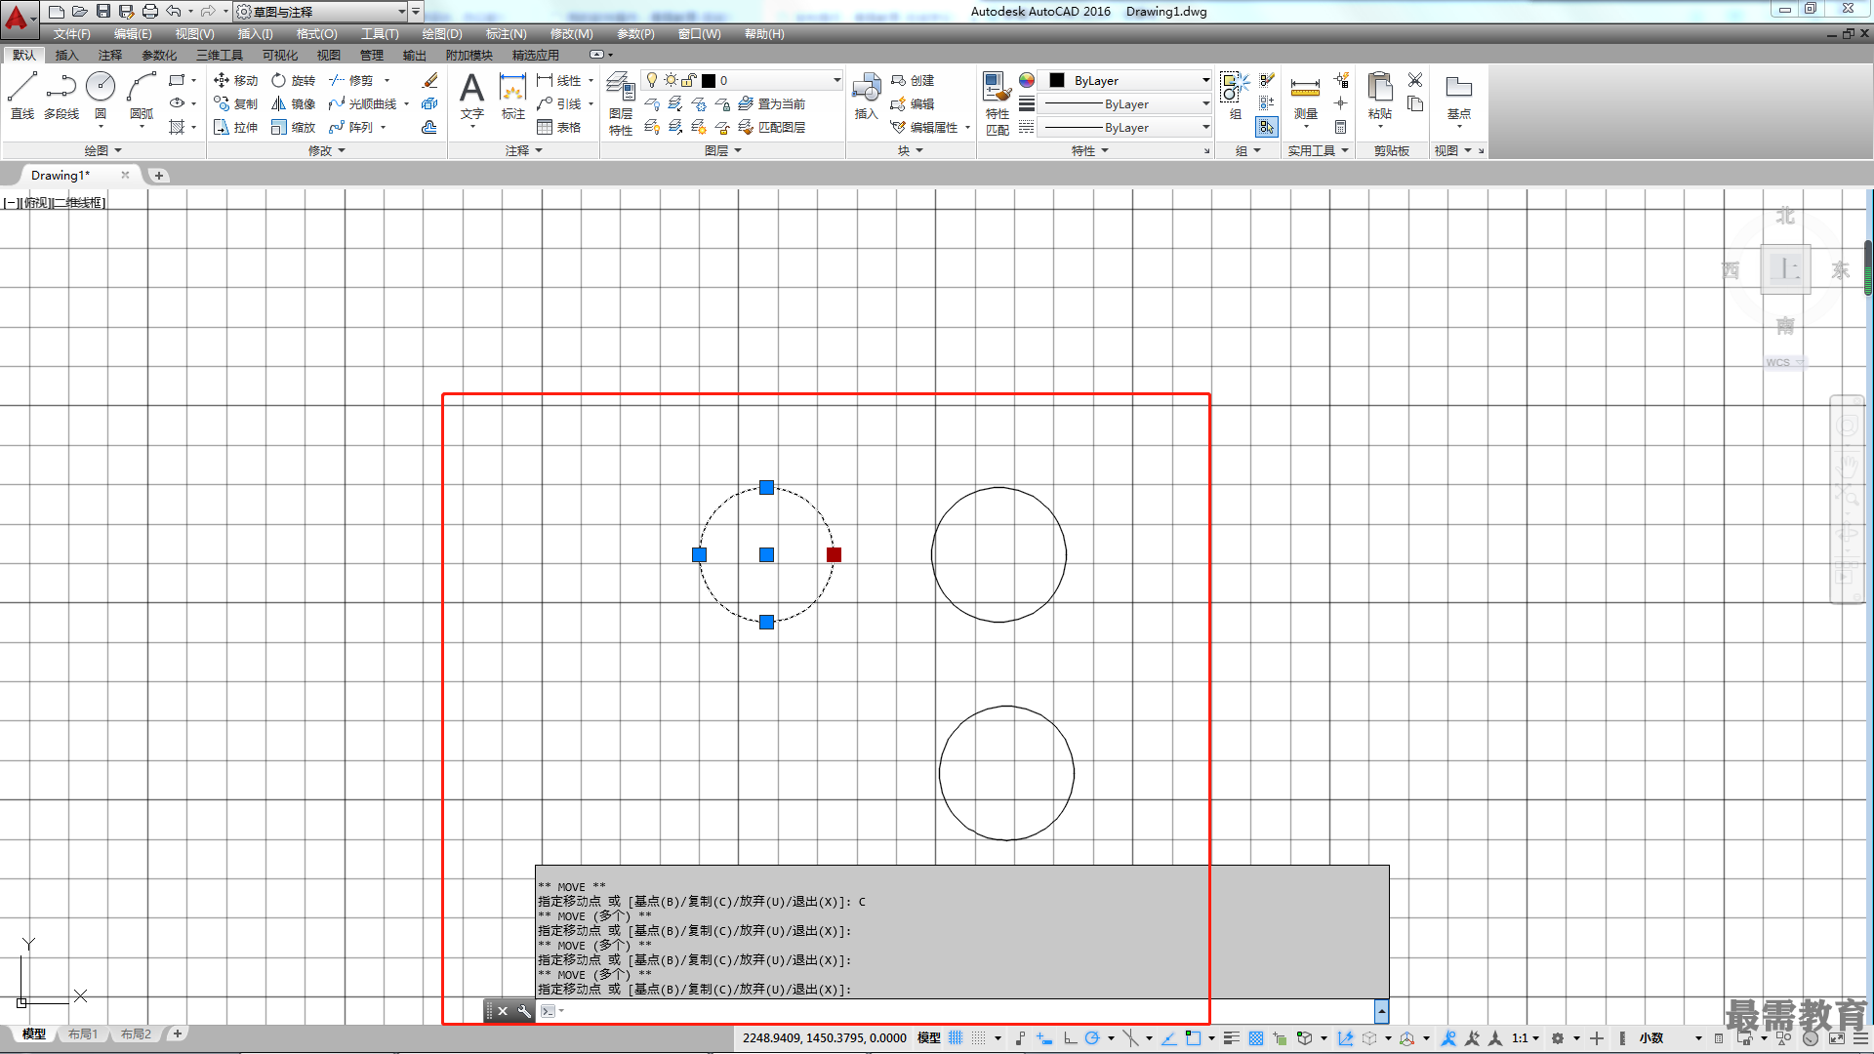Activate the Array (阵列) command

351,127
